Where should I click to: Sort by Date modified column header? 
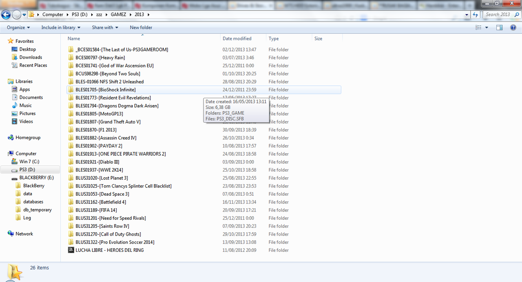(x=243, y=38)
